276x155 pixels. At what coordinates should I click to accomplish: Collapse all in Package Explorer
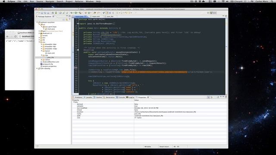point(63,19)
